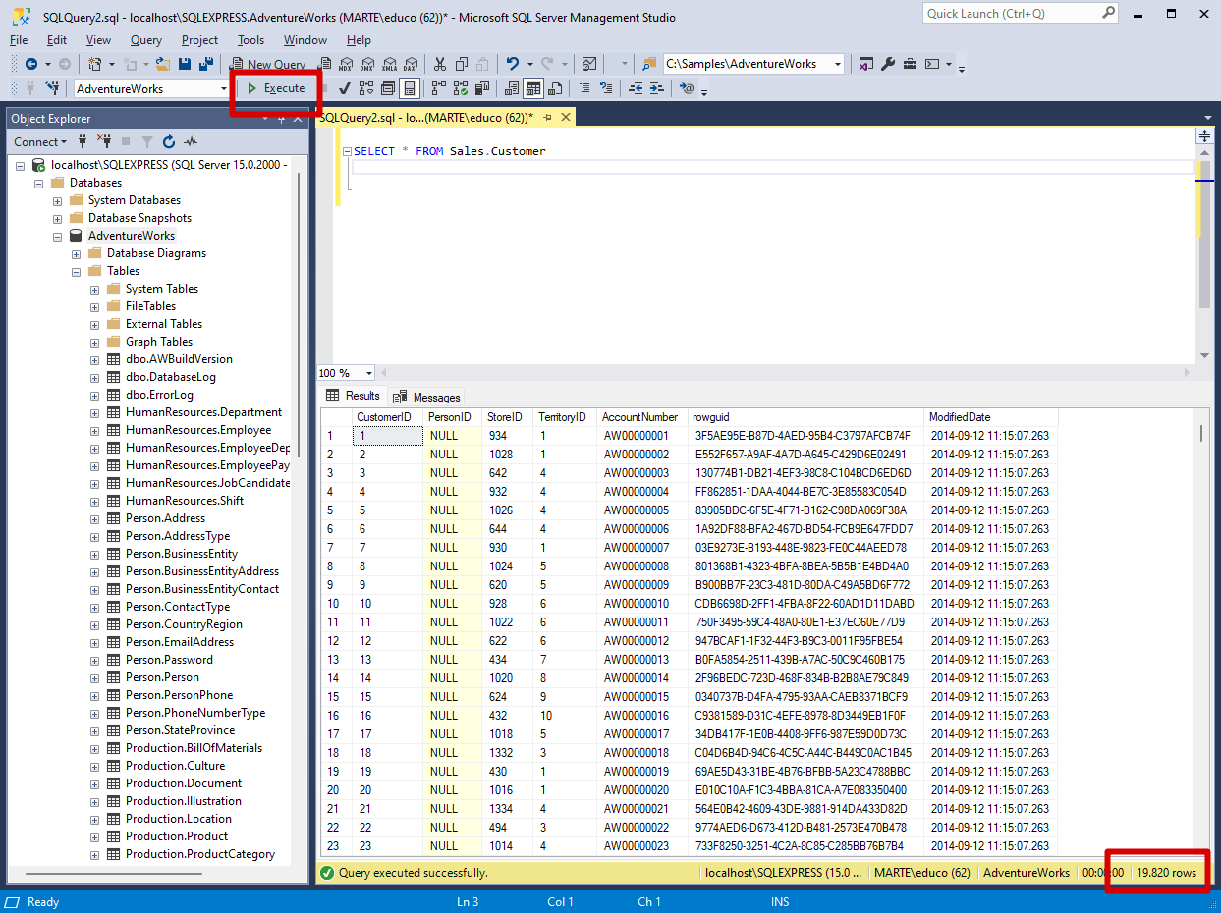Click Connect Object Explorer plug icon
This screenshot has height=913, width=1221.
pos(83,141)
